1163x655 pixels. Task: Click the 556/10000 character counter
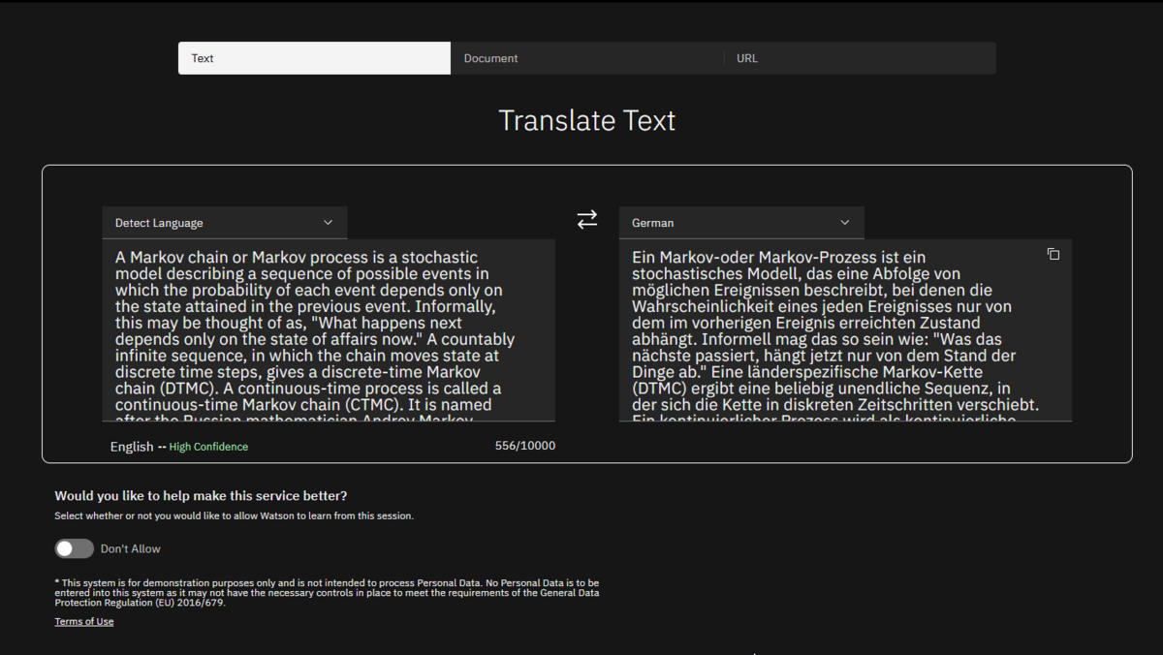524,446
